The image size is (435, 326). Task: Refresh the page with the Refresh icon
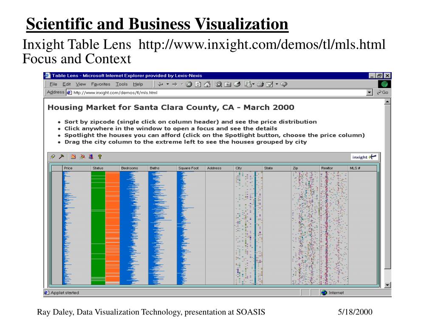[198, 84]
